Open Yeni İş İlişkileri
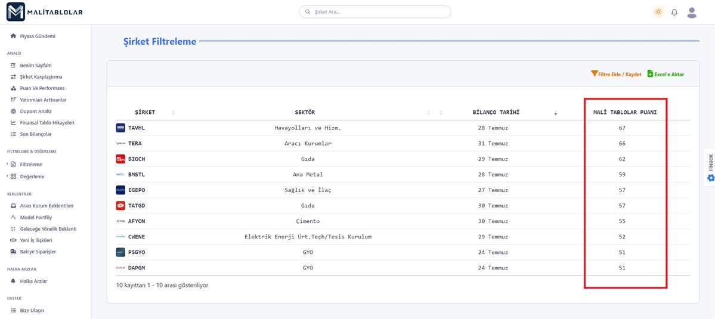The image size is (715, 319). tap(36, 240)
